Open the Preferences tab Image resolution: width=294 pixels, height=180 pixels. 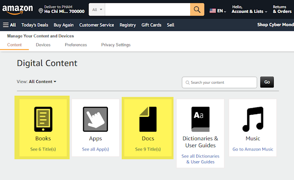click(76, 45)
